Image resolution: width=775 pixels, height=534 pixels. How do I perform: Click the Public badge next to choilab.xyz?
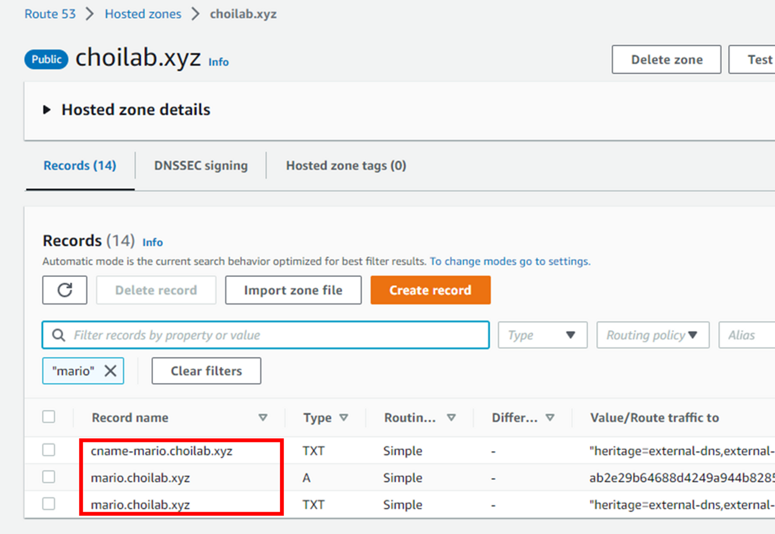pyautogui.click(x=46, y=59)
